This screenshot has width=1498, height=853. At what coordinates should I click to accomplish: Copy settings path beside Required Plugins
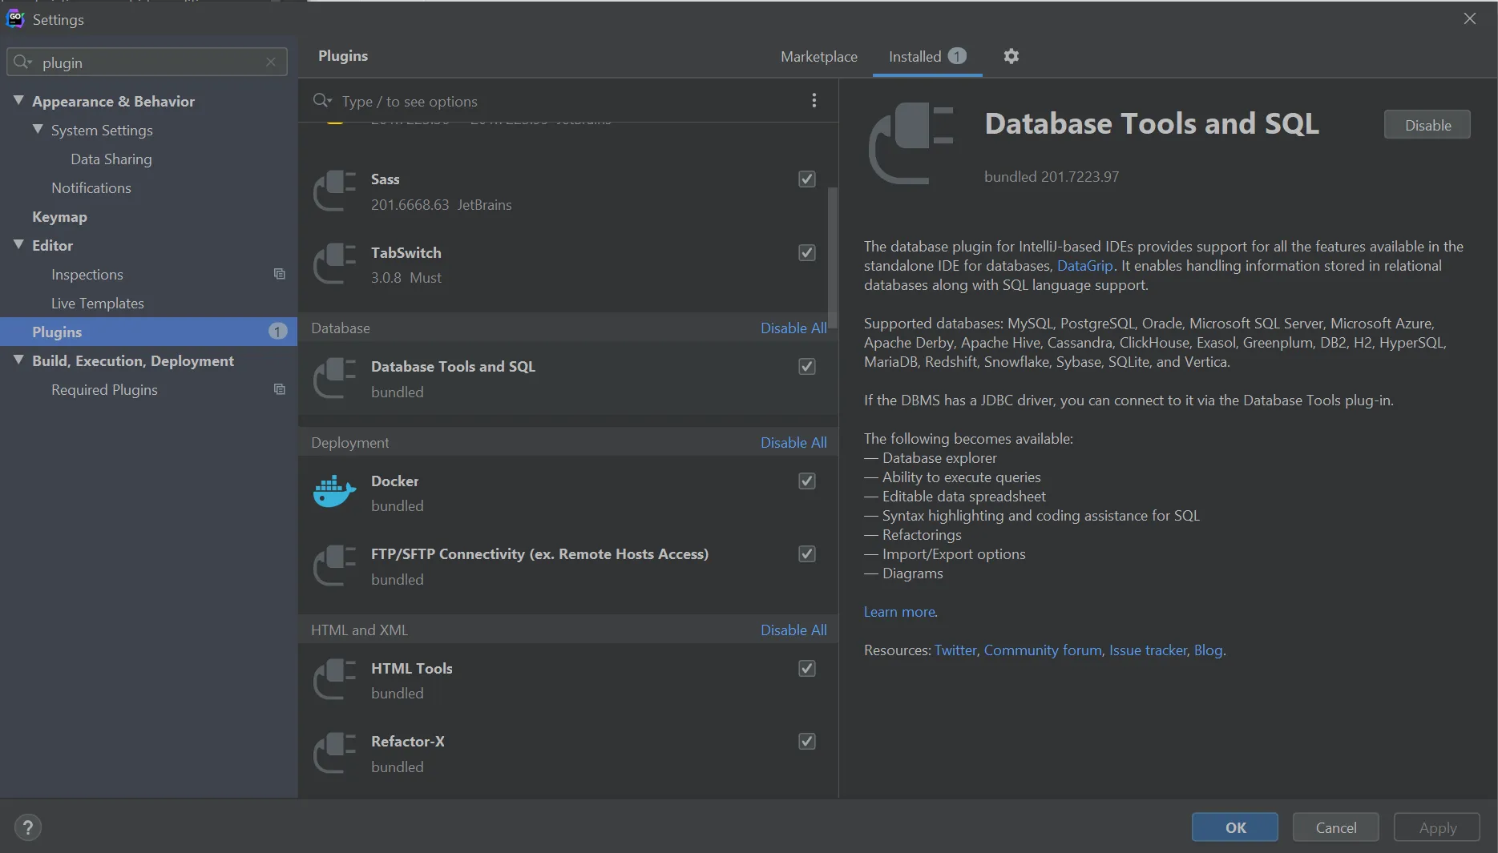tap(279, 389)
